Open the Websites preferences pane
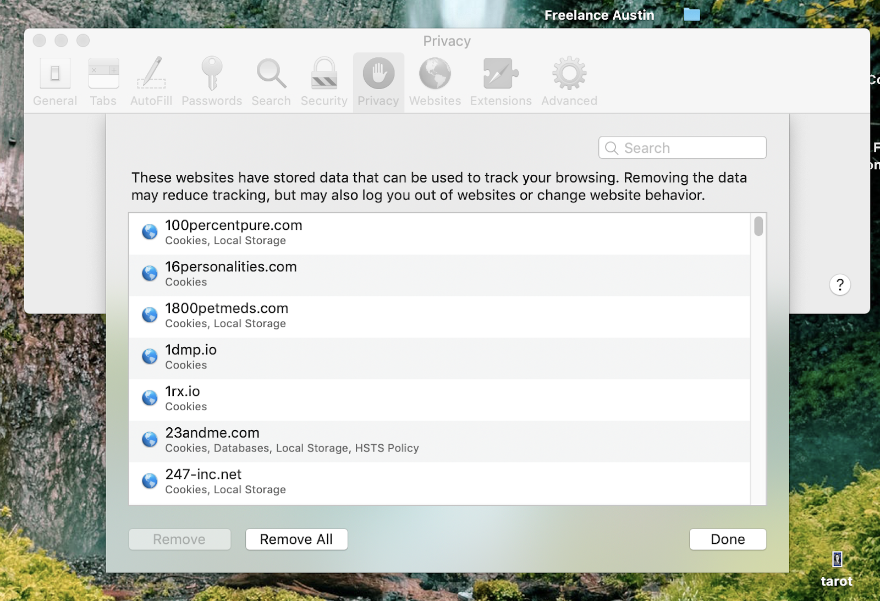The width and height of the screenshot is (880, 601). click(x=435, y=82)
